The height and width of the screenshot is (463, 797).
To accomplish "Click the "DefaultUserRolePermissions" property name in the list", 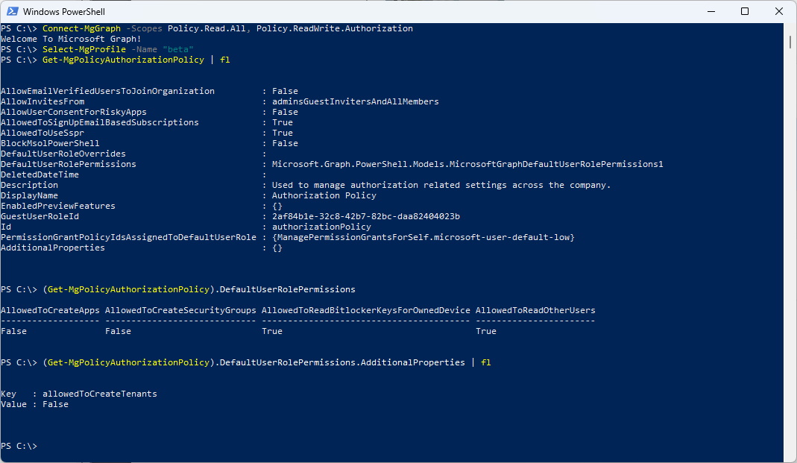I will [69, 164].
